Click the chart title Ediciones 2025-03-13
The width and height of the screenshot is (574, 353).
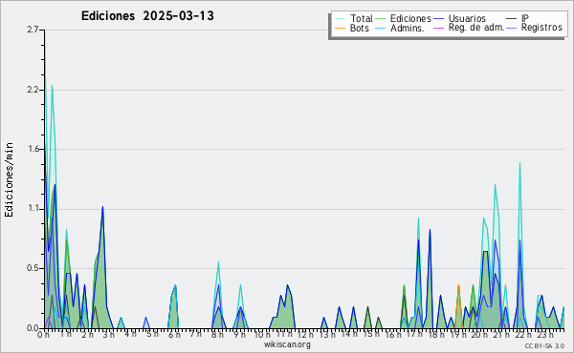tap(147, 16)
